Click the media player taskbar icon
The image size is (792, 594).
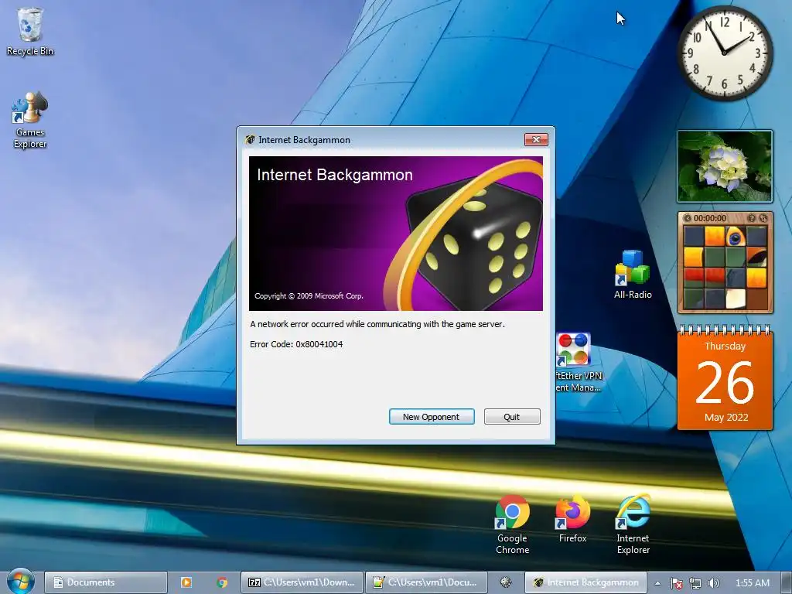point(186,582)
